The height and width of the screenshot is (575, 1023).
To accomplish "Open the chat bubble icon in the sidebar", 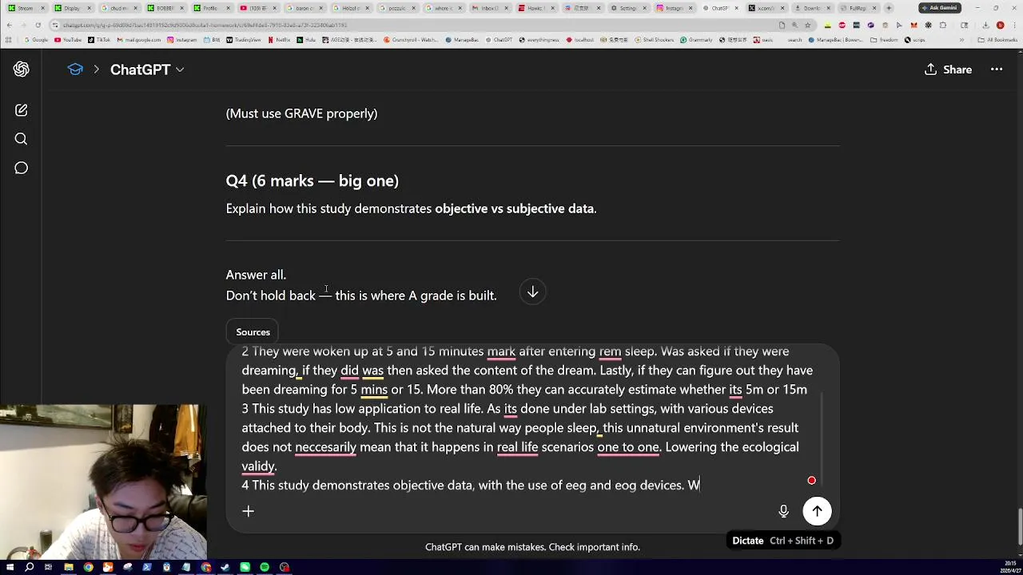I will [x=22, y=168].
